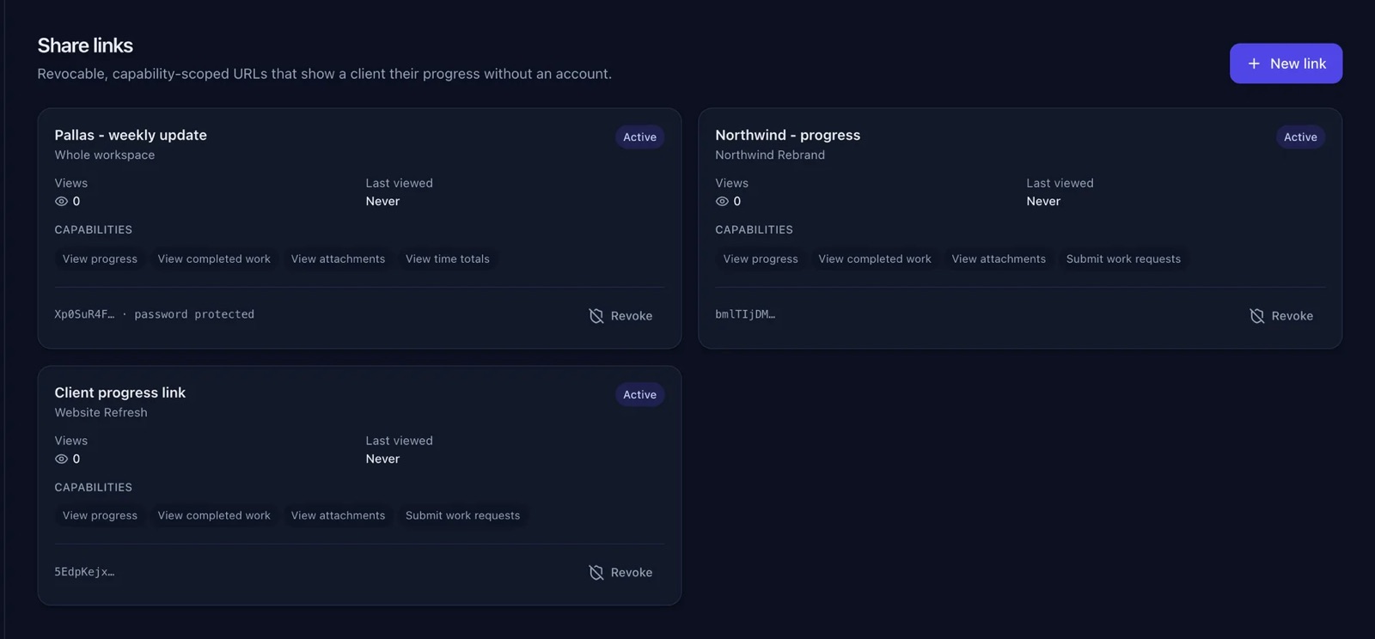
Task: Click the Whole workspace subtitle
Action: click(105, 155)
